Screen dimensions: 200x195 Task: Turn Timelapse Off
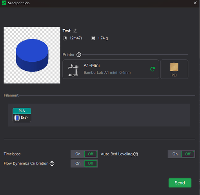click(91, 154)
